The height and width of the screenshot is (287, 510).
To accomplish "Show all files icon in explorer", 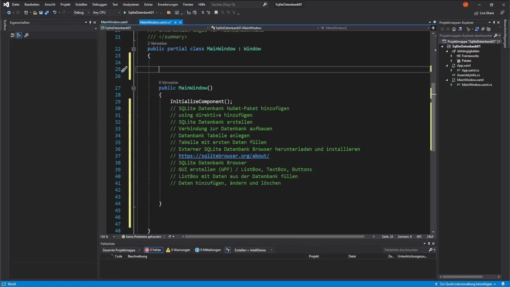I will coord(489,29).
